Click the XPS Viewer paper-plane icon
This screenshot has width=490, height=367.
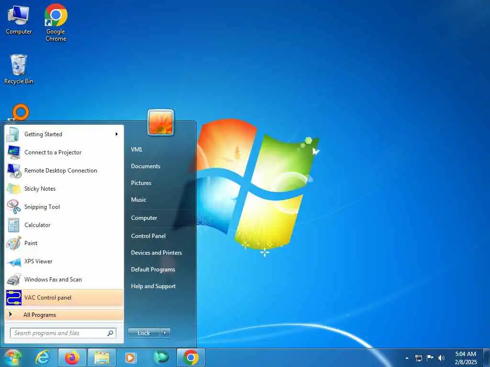click(14, 262)
